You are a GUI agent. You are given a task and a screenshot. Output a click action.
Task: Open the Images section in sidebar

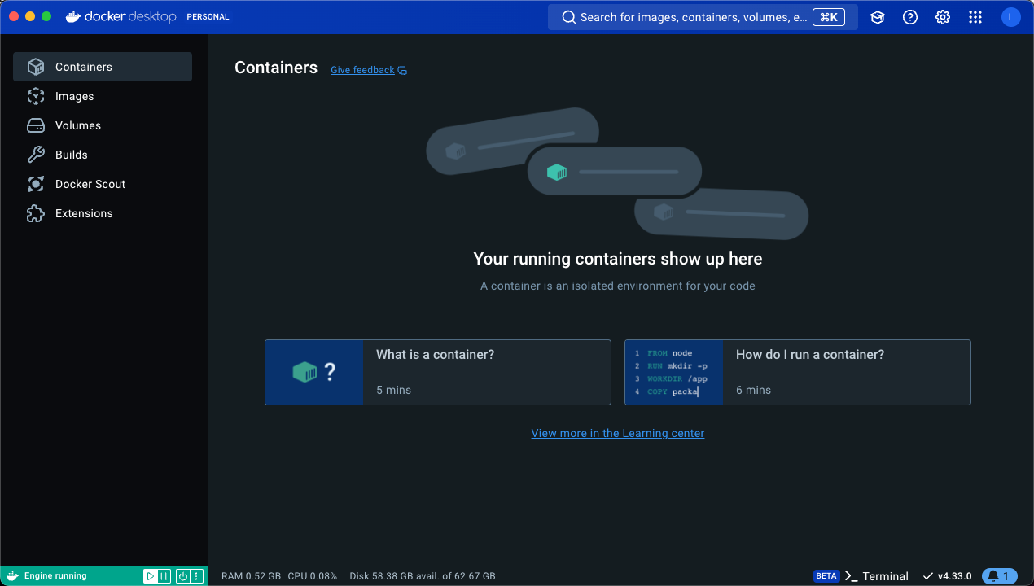point(103,96)
